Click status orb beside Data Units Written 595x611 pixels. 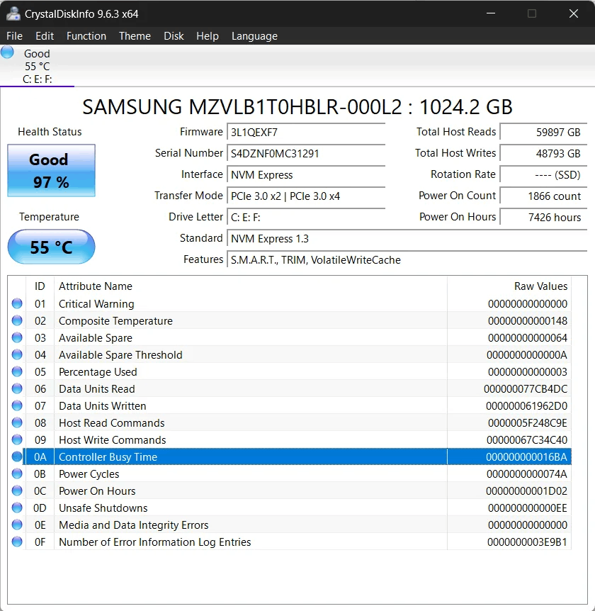click(17, 406)
